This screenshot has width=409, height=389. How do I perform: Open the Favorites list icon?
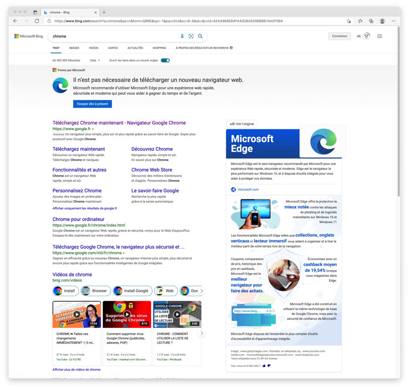click(x=360, y=21)
